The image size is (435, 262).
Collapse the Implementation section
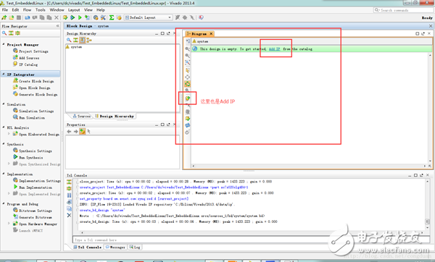click(x=4, y=174)
